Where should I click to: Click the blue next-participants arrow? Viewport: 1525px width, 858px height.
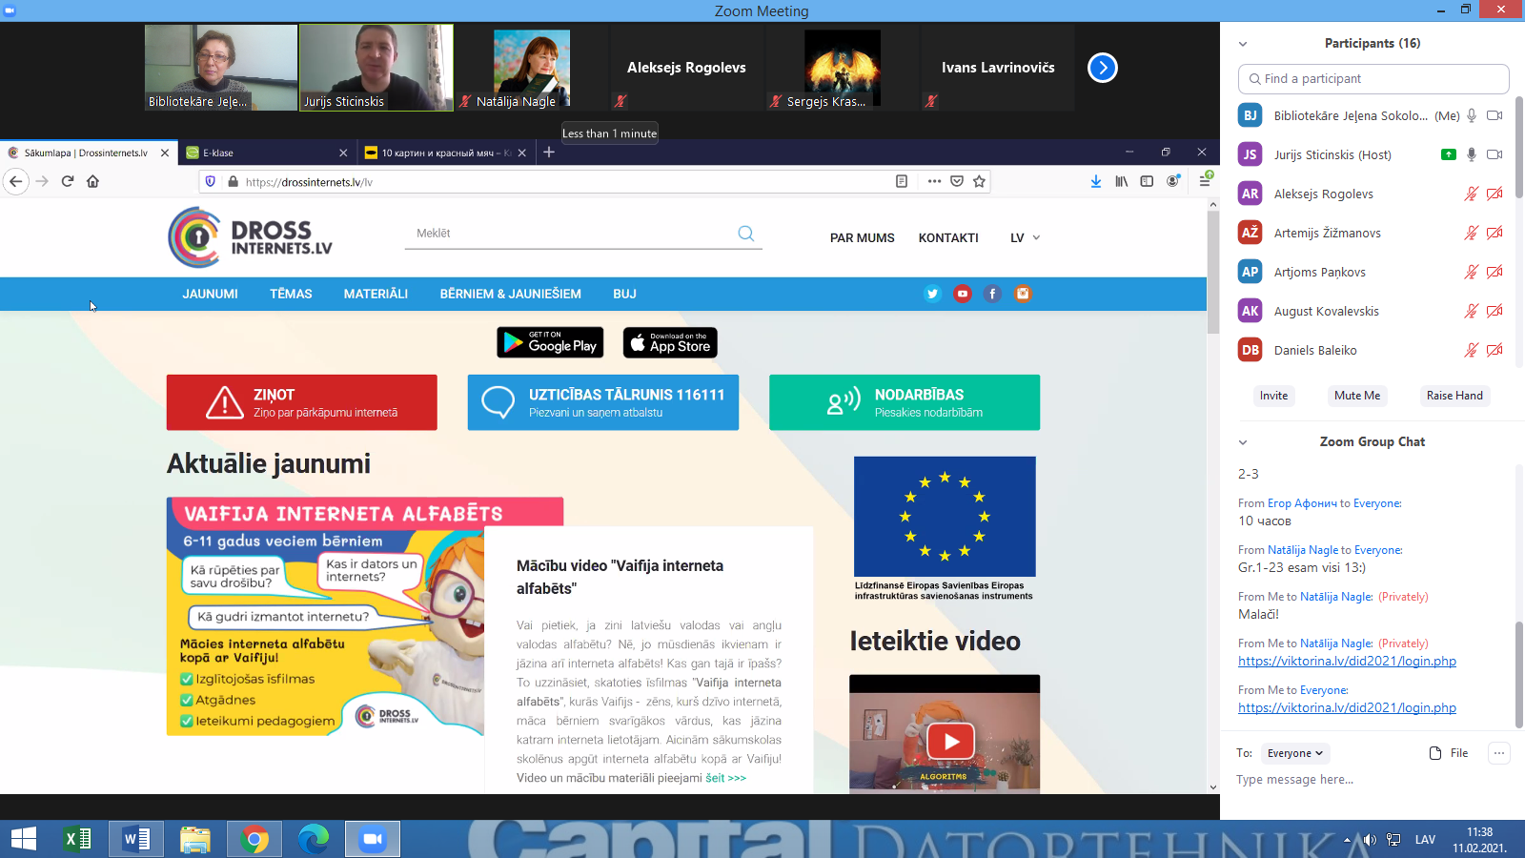[x=1102, y=68]
